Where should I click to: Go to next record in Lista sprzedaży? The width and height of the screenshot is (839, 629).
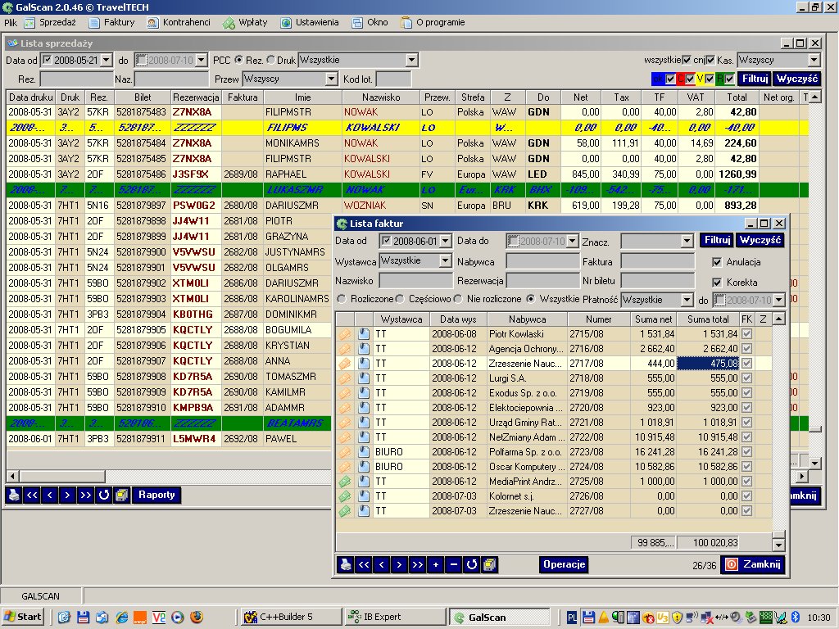coord(67,495)
